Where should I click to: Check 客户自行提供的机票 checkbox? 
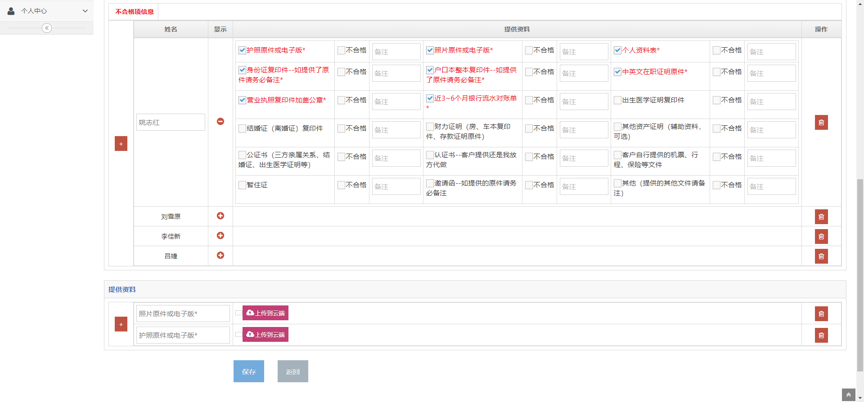(617, 155)
